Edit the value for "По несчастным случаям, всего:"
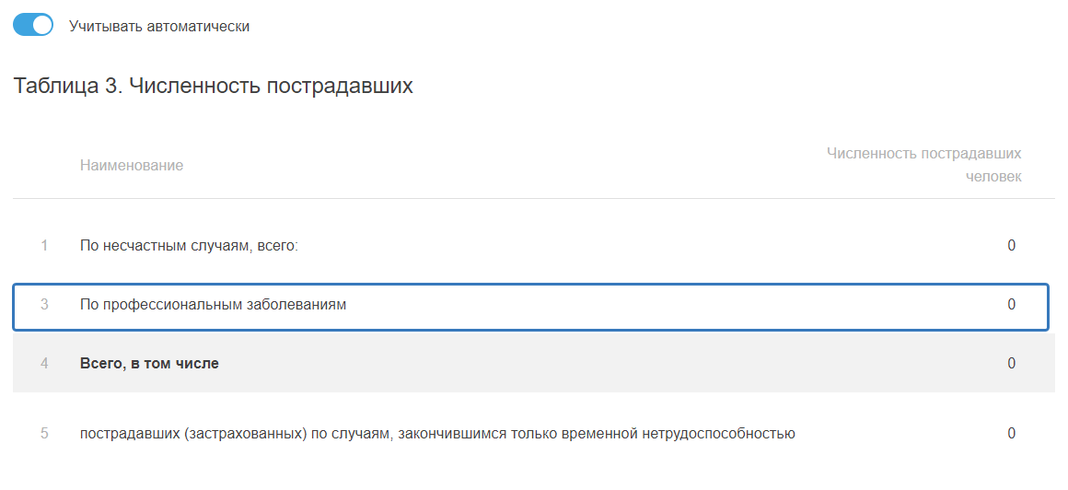Image resolution: width=1068 pixels, height=490 pixels. tap(1011, 246)
